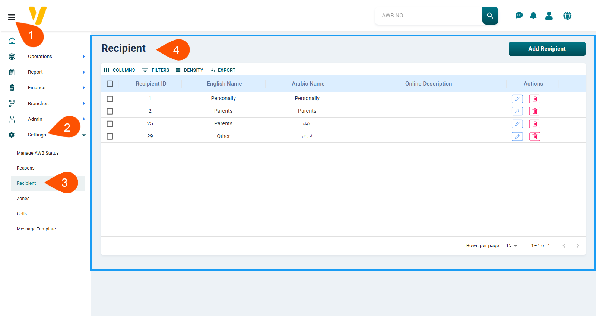This screenshot has width=596, height=316.
Task: Click the search magnifier button
Action: [x=490, y=16]
